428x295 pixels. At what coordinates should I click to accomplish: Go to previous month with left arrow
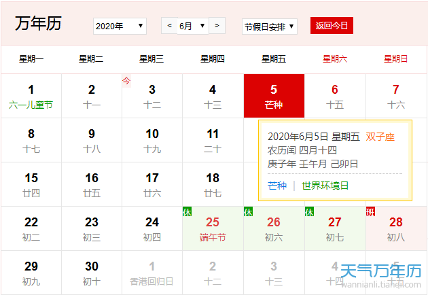[x=170, y=26]
